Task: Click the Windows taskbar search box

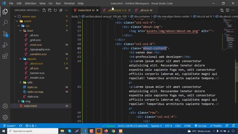Action: [33, 131]
